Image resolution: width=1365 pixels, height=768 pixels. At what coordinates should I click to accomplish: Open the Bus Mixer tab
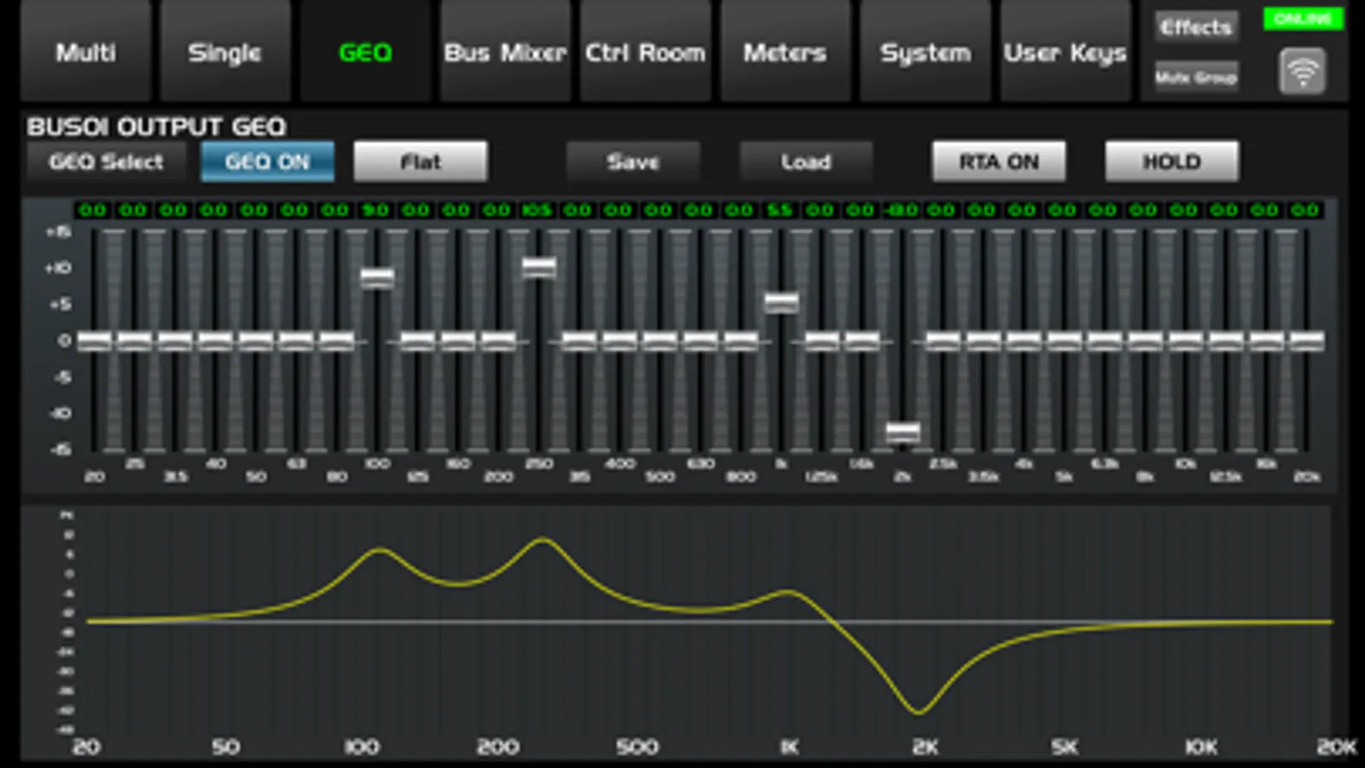point(505,51)
